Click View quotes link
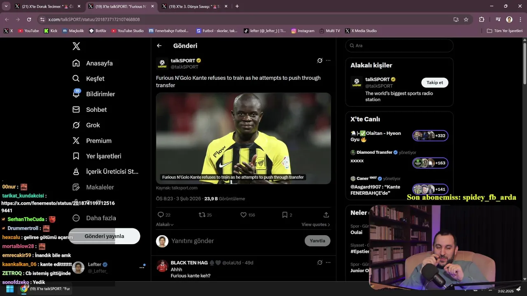This screenshot has width=527, height=296. coord(316,224)
